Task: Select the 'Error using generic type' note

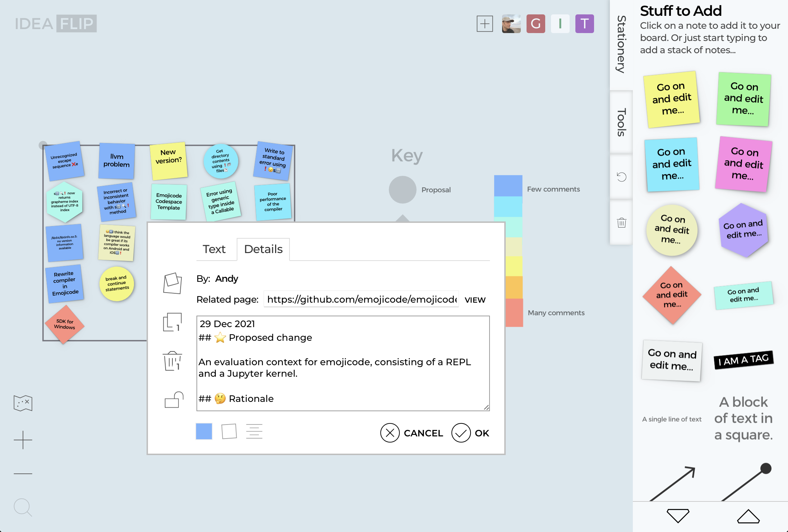Action: (x=221, y=202)
